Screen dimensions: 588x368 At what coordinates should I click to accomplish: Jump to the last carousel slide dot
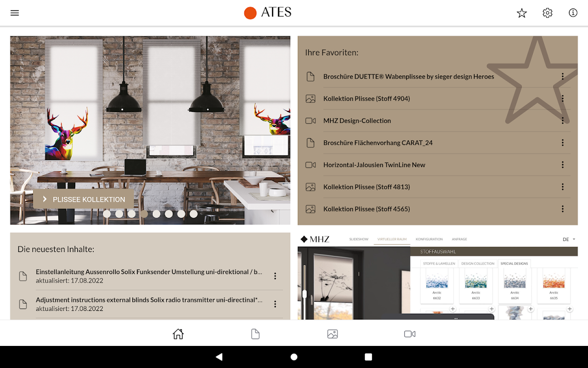193,214
